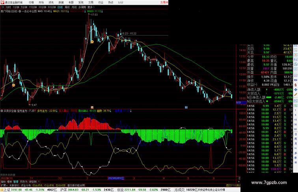Click the 绑定到 button
This screenshot has height=192, width=298.
coord(33,182)
